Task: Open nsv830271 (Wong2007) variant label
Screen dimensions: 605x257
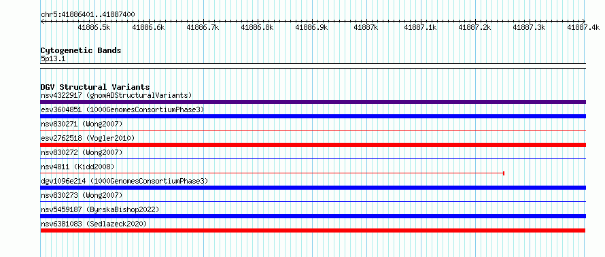Action: (x=82, y=124)
